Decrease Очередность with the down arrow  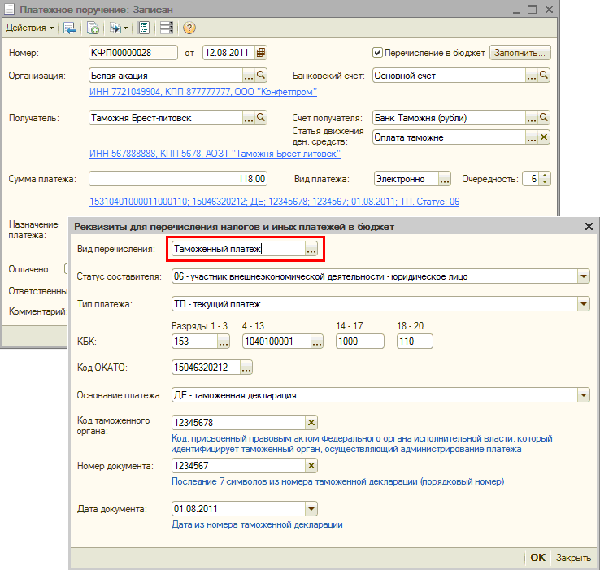[x=545, y=182]
